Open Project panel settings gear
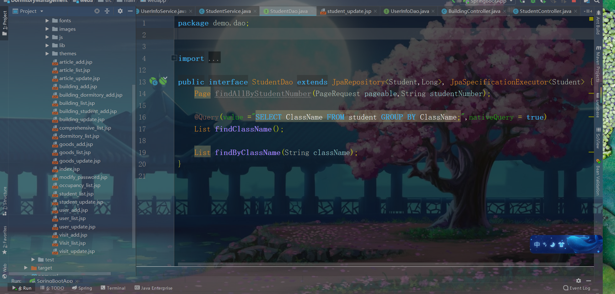The height and width of the screenshot is (294, 615). (120, 11)
